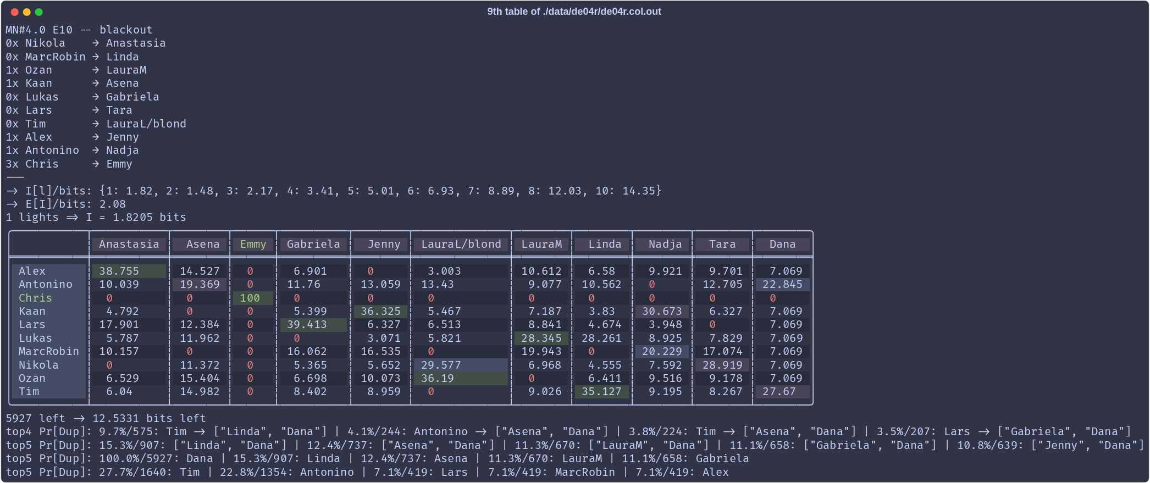1150x483 pixels.
Task: Select the 'Lukas → Gabriela' match line
Action: [x=82, y=97]
